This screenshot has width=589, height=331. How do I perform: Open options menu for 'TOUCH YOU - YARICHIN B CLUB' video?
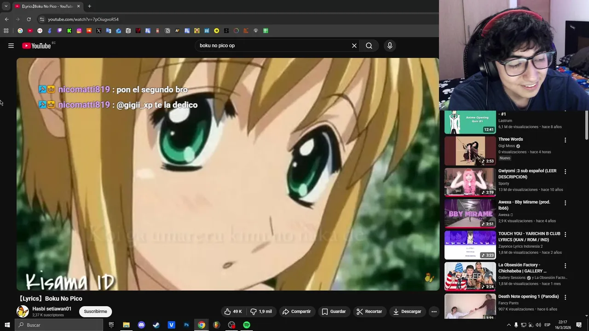coord(565,234)
